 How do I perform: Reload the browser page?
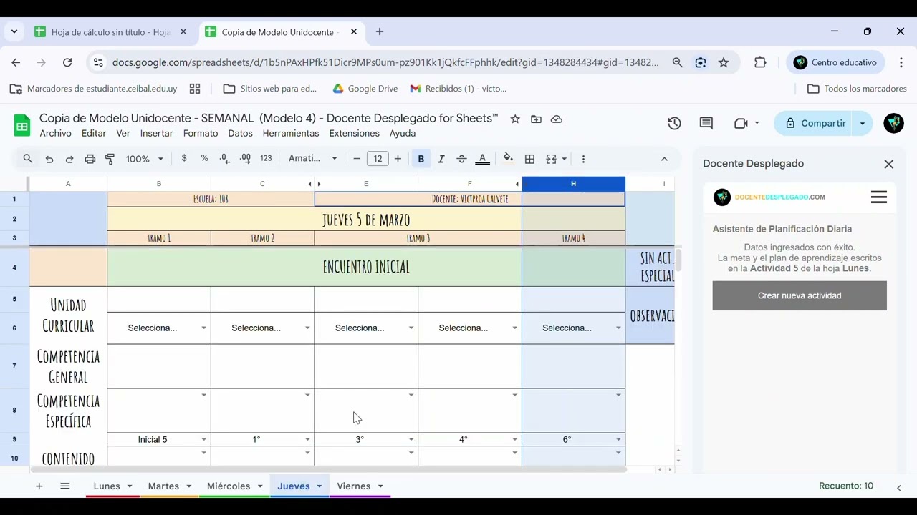67,62
